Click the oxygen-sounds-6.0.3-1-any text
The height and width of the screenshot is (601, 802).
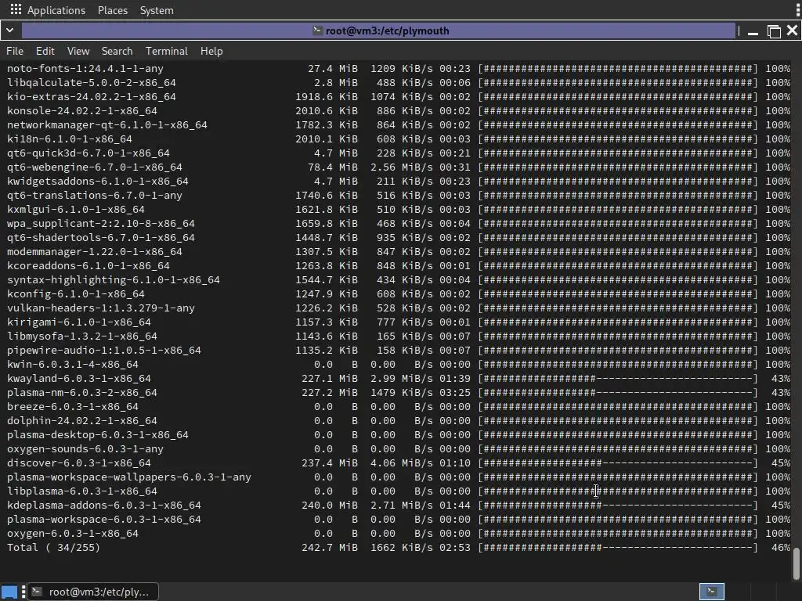(x=85, y=449)
